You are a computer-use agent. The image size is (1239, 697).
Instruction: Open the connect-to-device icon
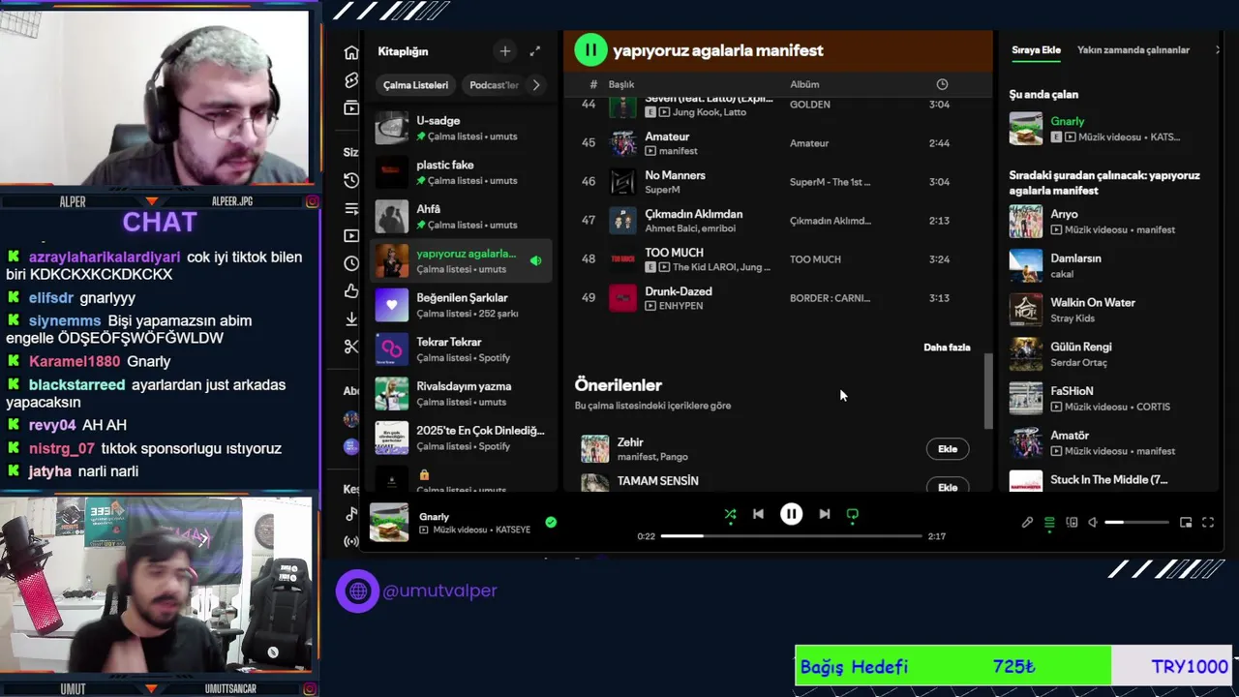1072,523
